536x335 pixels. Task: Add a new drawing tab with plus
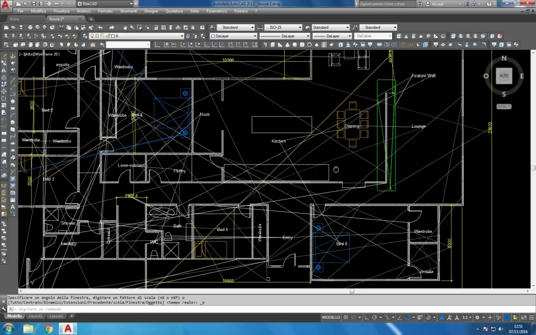[x=91, y=19]
